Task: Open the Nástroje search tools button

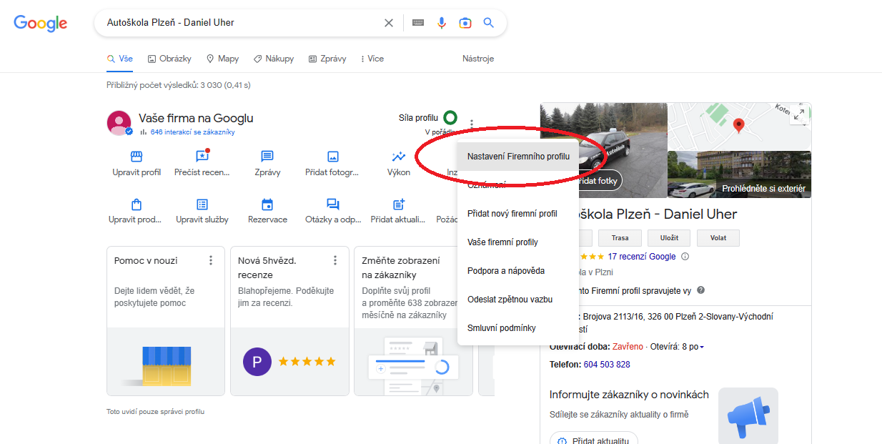Action: tap(478, 59)
